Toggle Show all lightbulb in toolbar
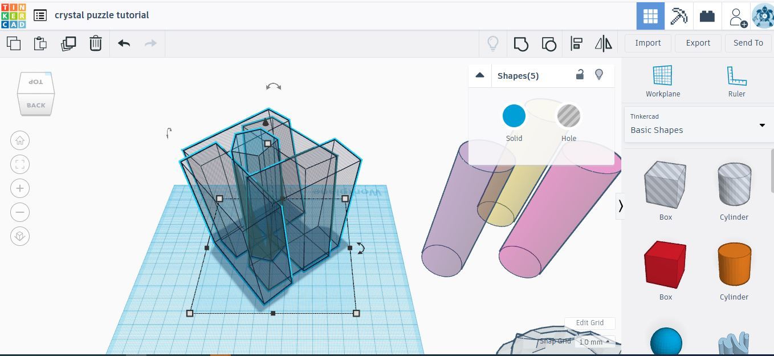 pos(492,43)
